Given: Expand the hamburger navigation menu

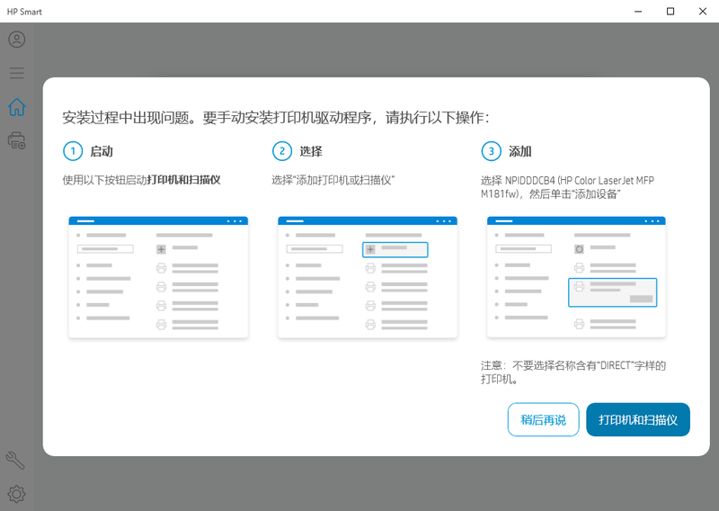Looking at the screenshot, I should point(16,73).
